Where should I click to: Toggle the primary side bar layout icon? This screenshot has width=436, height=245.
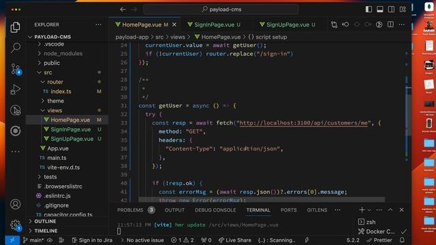[369, 9]
